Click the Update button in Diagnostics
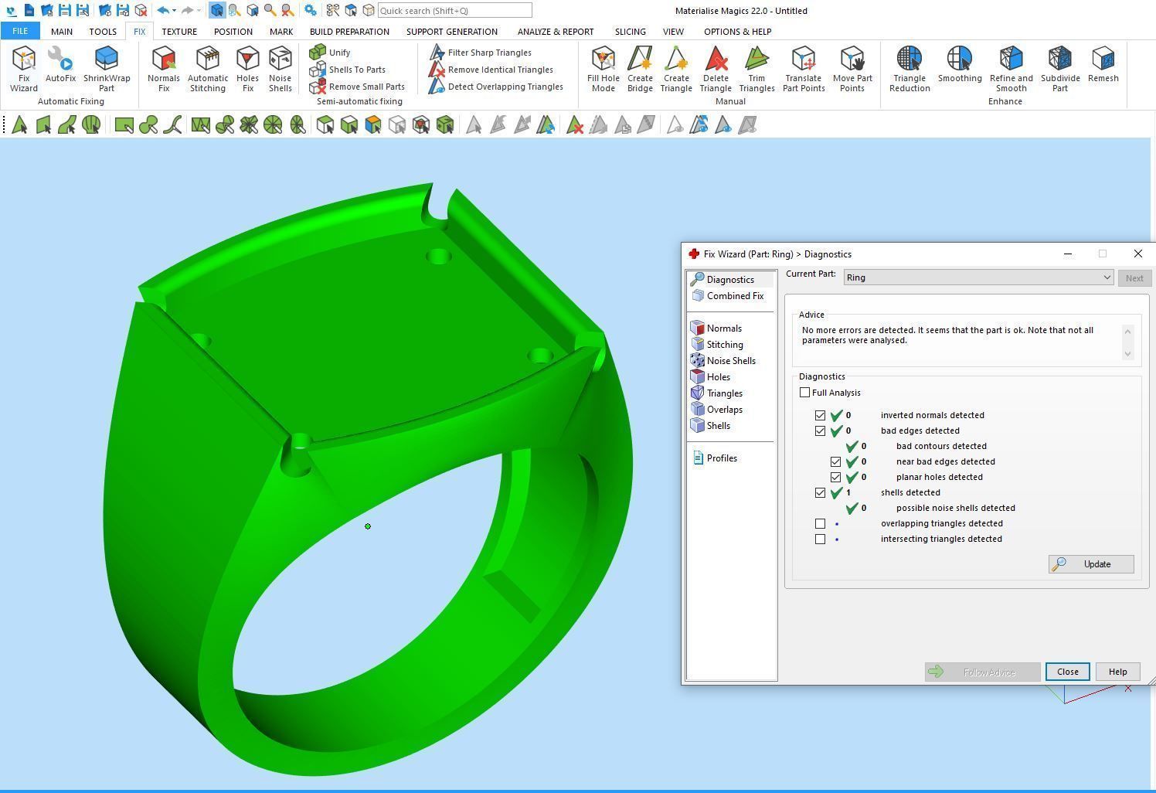The image size is (1156, 793). point(1091,564)
